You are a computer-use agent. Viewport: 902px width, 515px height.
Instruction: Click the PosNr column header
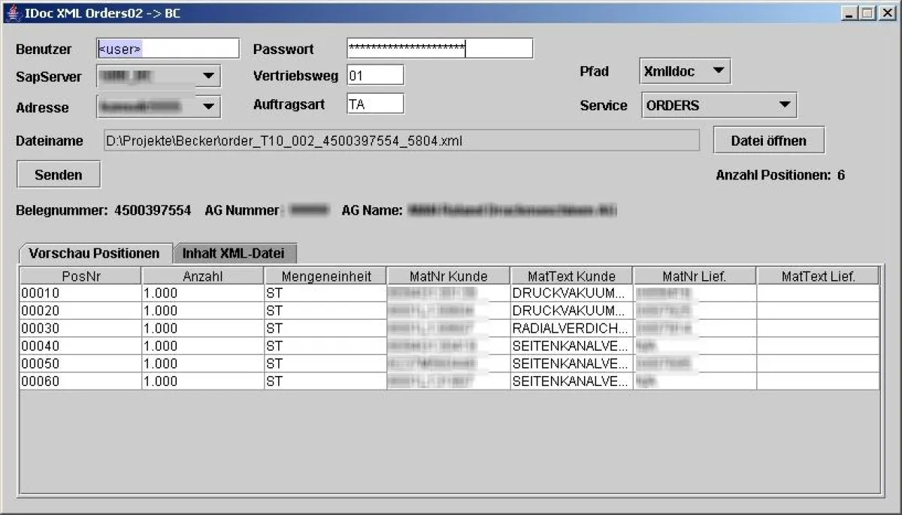tap(79, 275)
